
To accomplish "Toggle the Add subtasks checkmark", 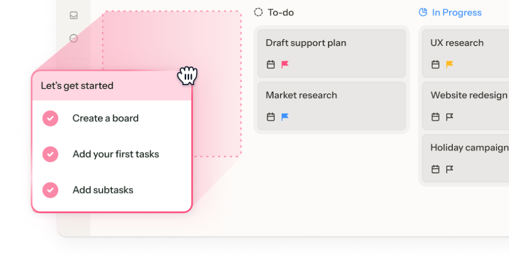I will tap(50, 190).
